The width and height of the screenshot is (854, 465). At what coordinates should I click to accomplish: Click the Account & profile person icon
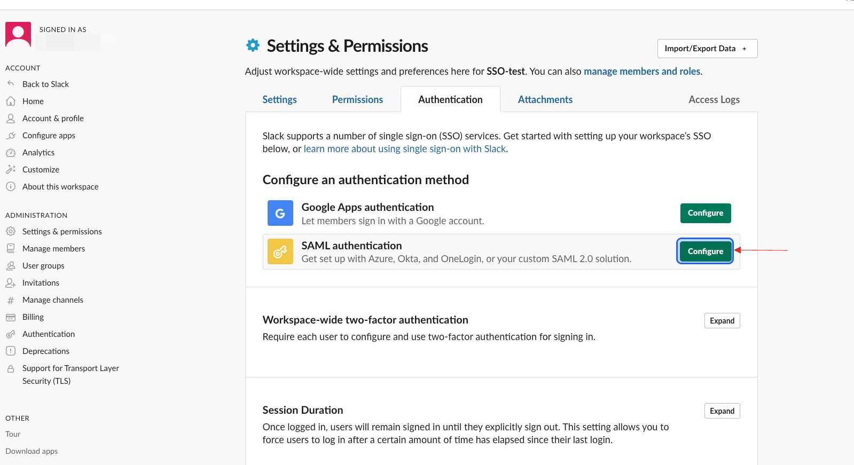click(x=11, y=118)
